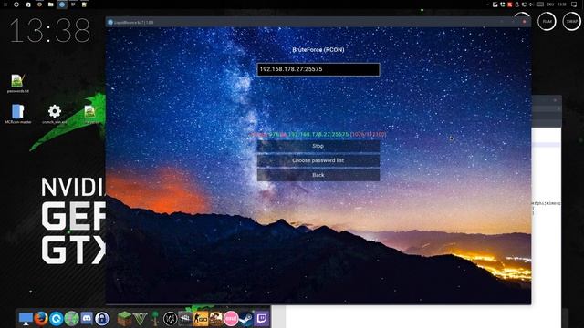Launch Steam from the dock
Screen dimensions: 584x328
(x=246, y=319)
